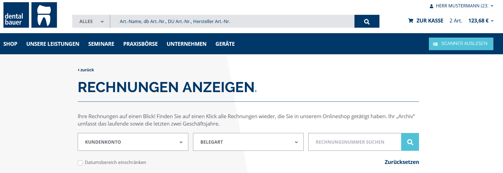Go to the Seminare menu item
This screenshot has width=503, height=173.
[101, 44]
